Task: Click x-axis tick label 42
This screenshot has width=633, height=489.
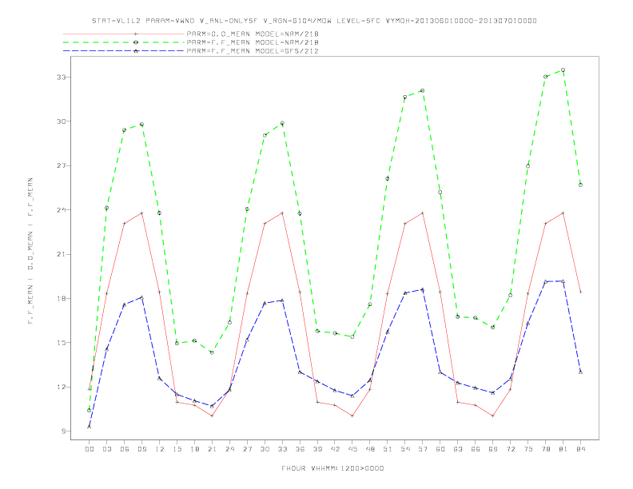Action: 335,449
